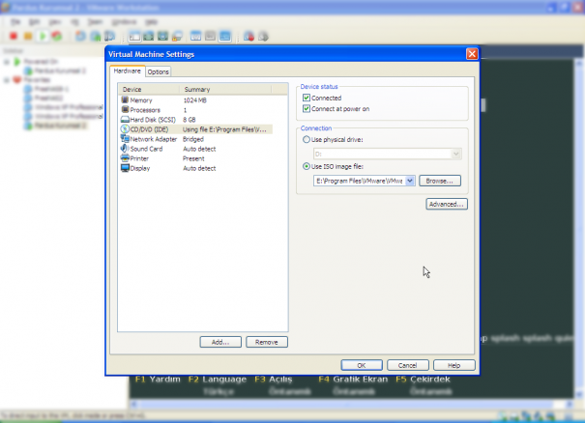Viewport: 585px width, 423px height.
Task: Open the Edit menu
Action: click(x=34, y=22)
